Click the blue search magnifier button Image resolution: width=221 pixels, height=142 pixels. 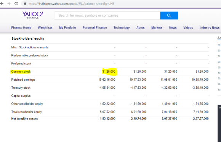coord(169,16)
